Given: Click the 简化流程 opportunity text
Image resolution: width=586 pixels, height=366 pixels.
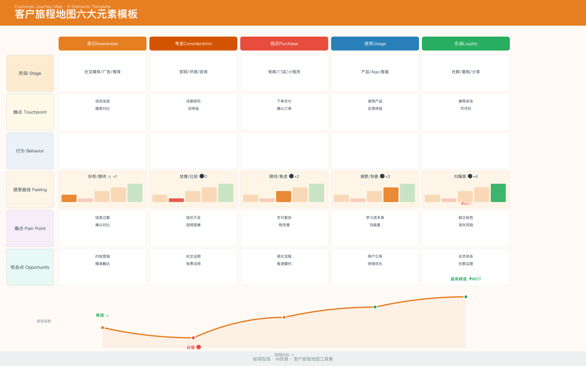Looking at the screenshot, I should click(284, 257).
